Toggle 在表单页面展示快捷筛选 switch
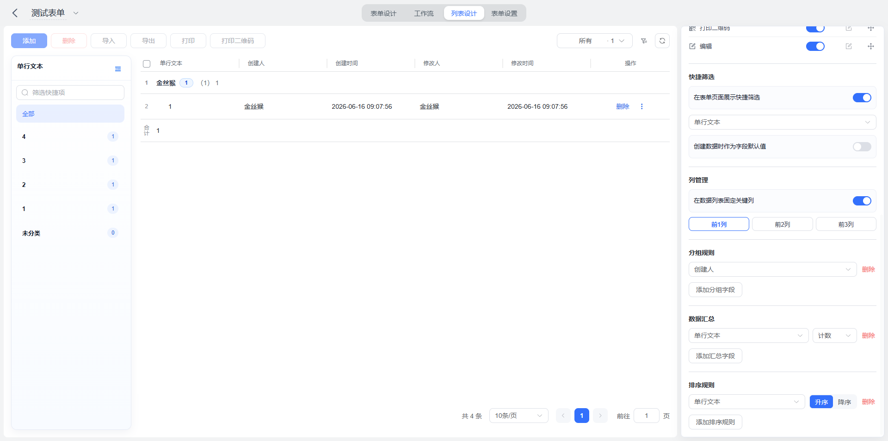 point(862,98)
